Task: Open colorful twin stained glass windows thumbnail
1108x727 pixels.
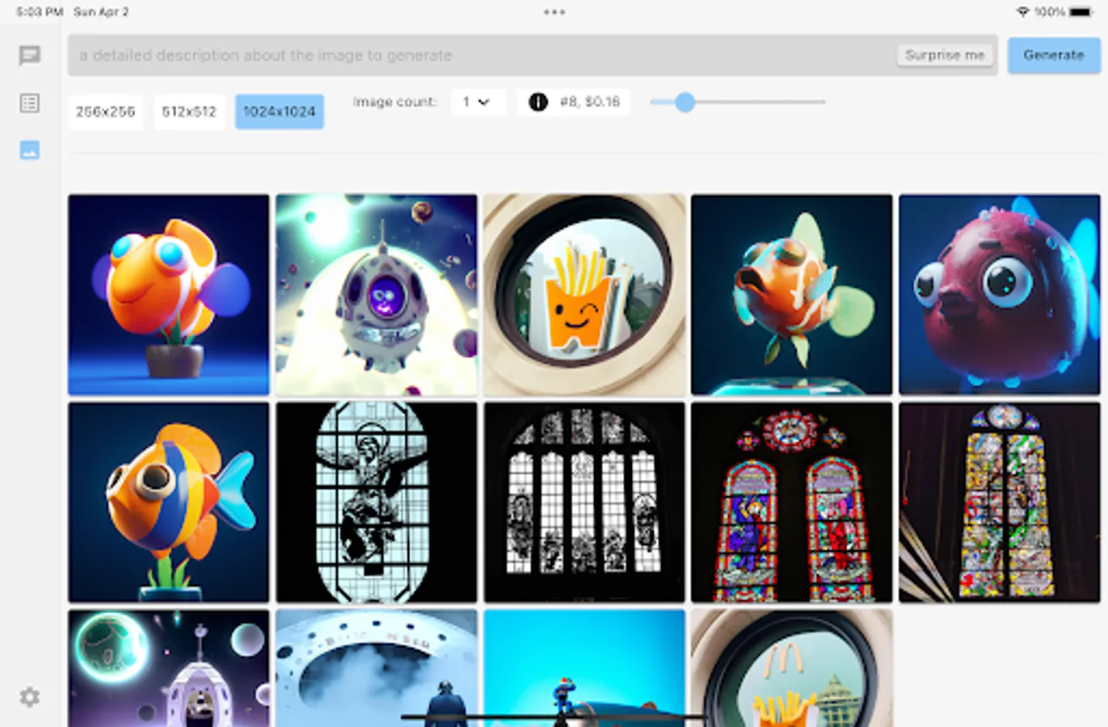Action: [x=792, y=502]
